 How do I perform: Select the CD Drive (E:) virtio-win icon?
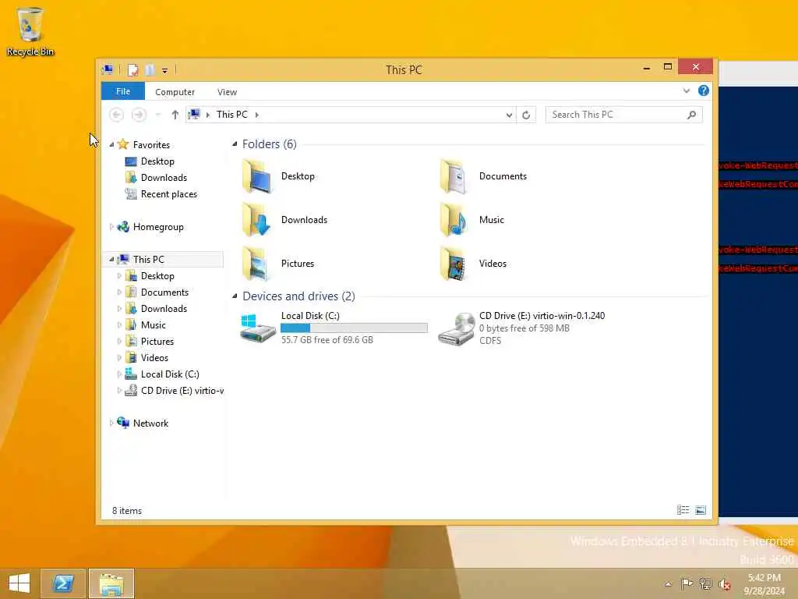(x=456, y=328)
